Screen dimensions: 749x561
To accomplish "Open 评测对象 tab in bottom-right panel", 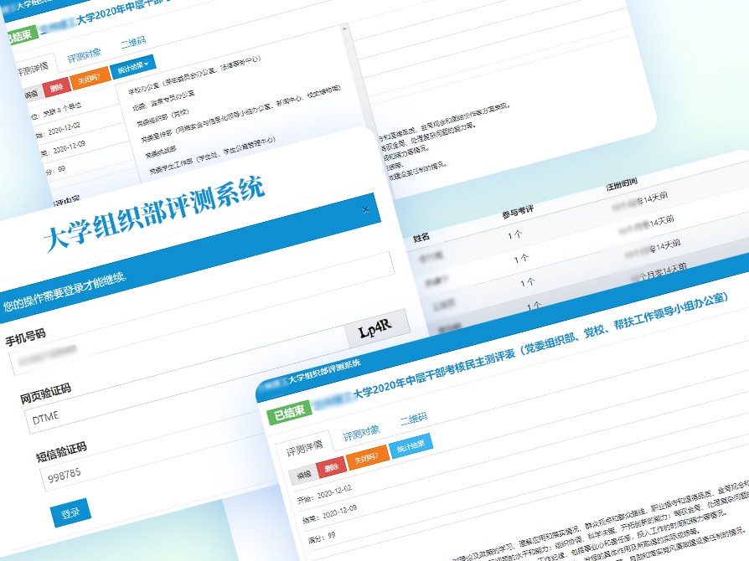I will [361, 430].
